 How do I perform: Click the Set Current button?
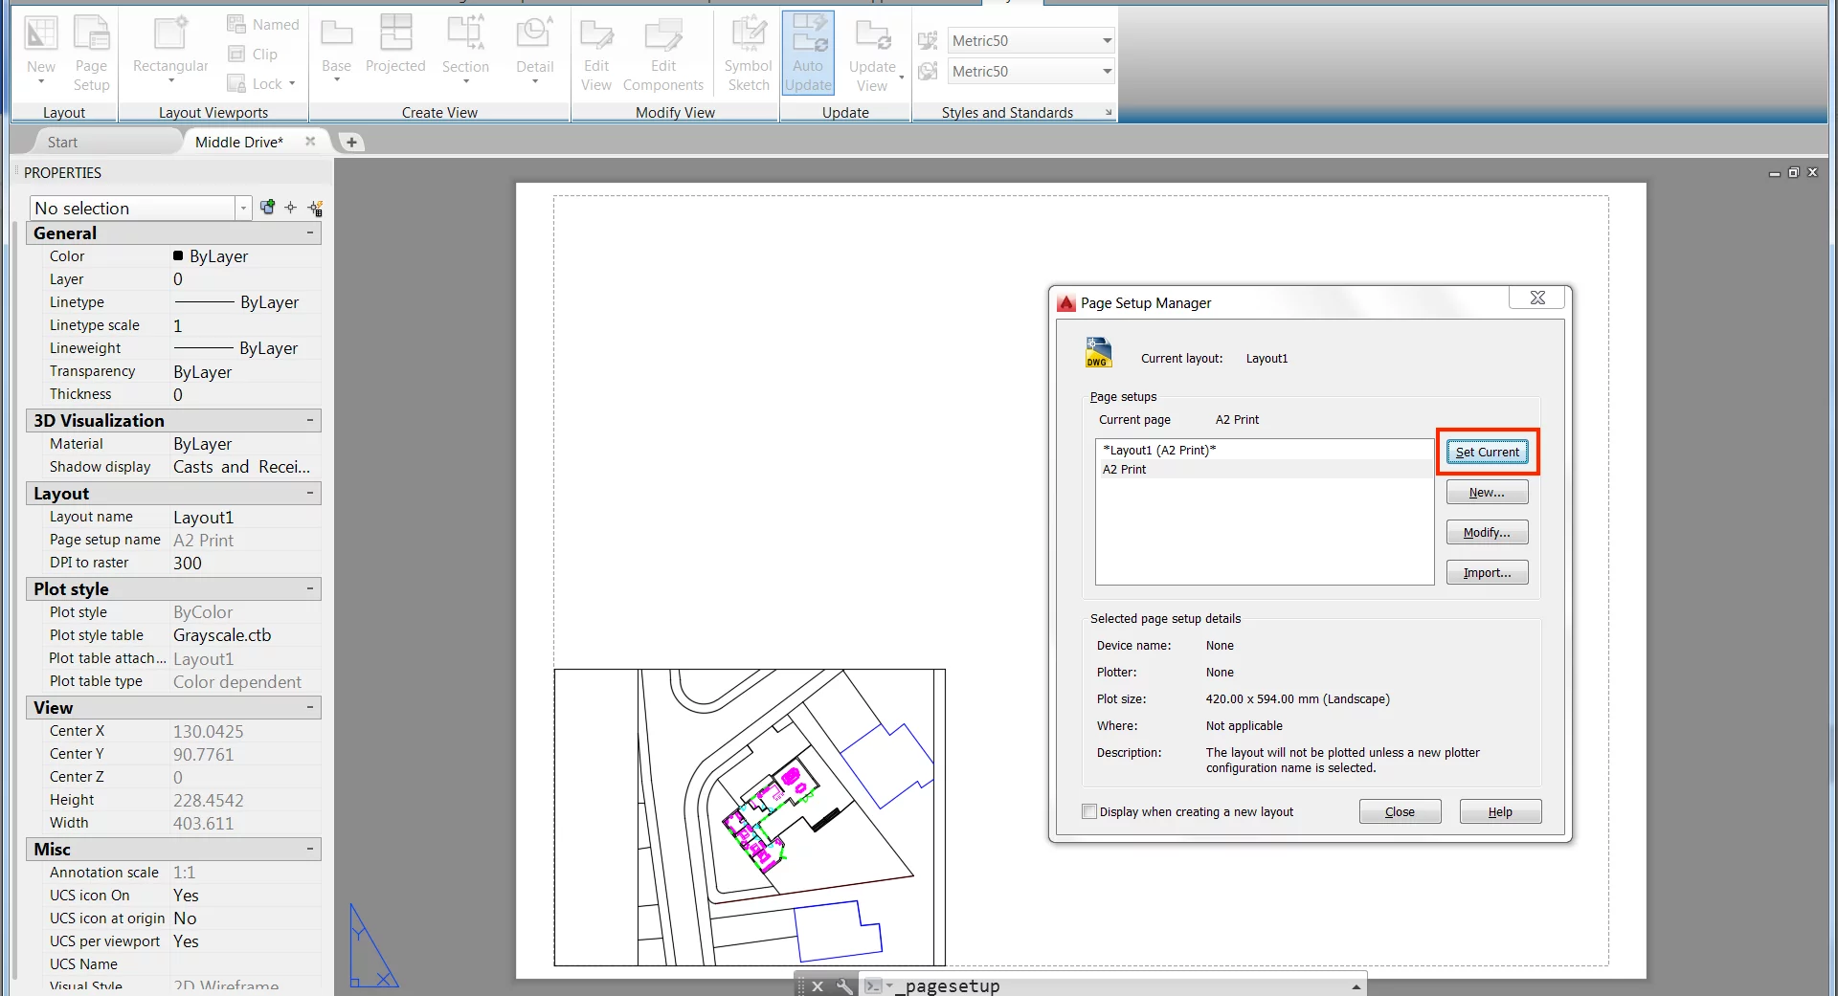click(1486, 452)
